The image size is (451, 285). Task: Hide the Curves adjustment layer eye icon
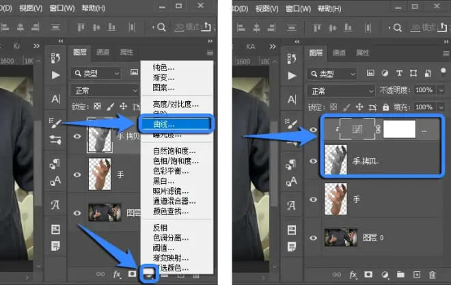click(x=314, y=128)
